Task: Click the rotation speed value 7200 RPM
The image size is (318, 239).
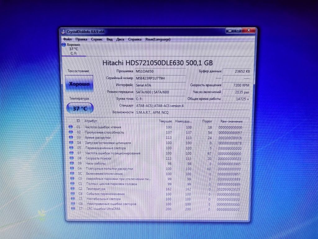Action: click(x=236, y=85)
